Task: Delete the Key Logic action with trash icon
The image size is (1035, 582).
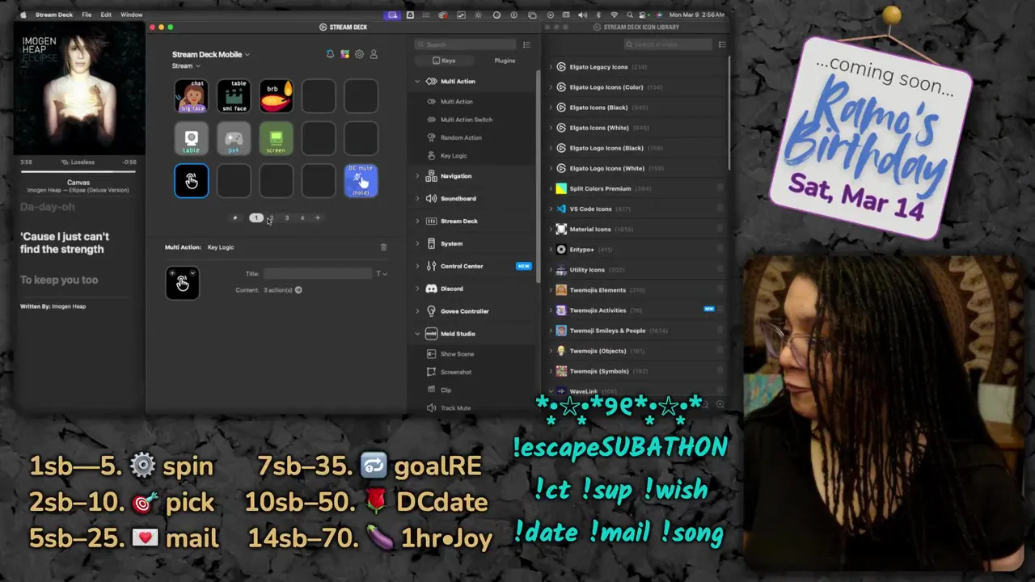Action: click(x=383, y=247)
